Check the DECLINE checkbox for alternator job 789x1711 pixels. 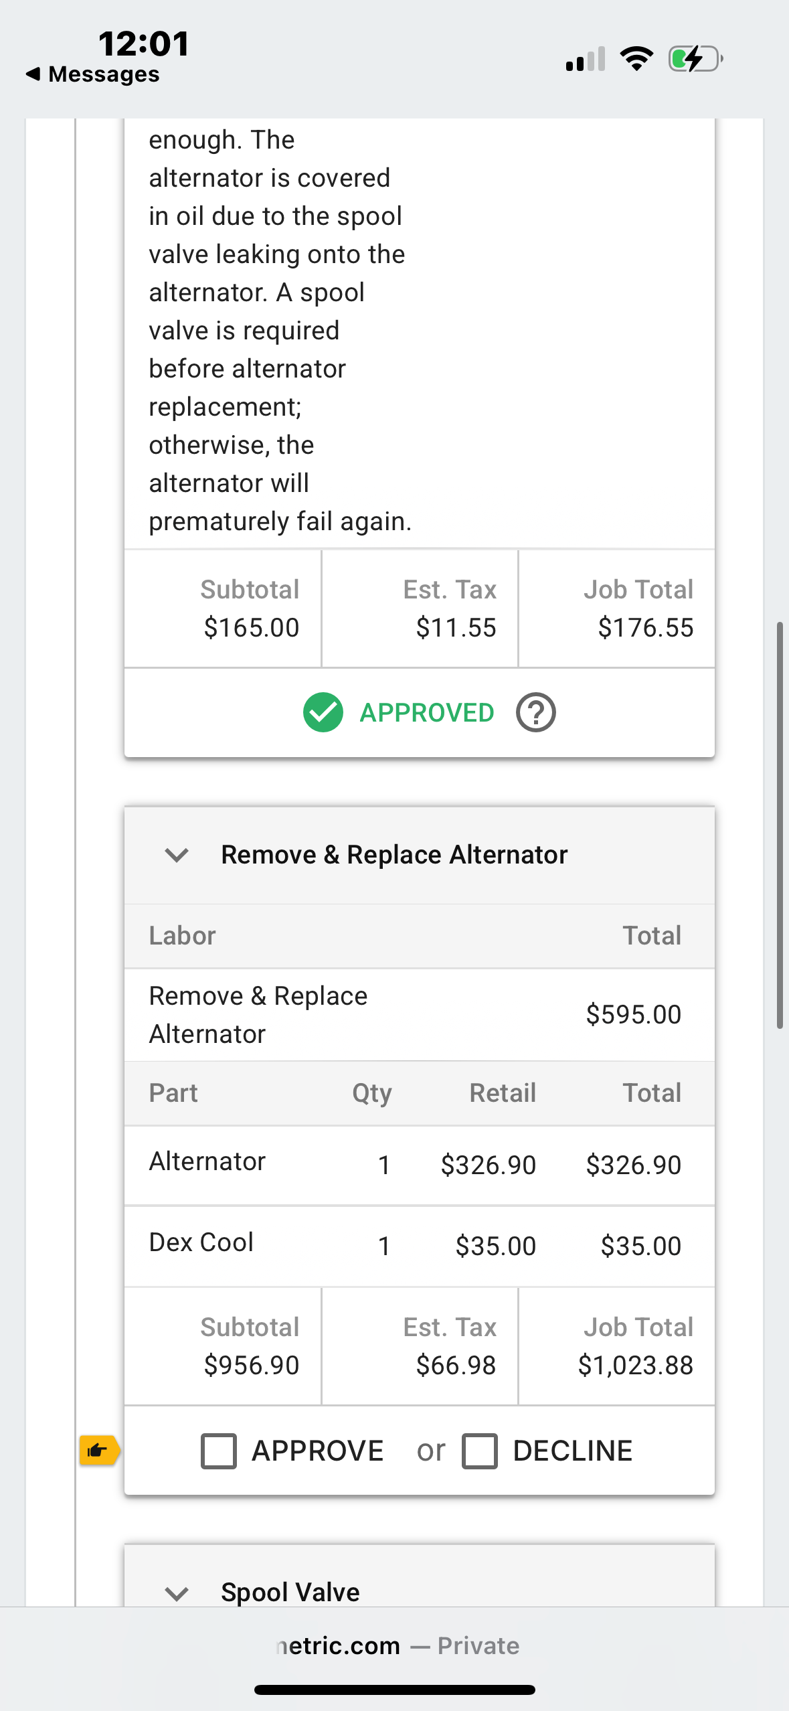click(x=480, y=1451)
